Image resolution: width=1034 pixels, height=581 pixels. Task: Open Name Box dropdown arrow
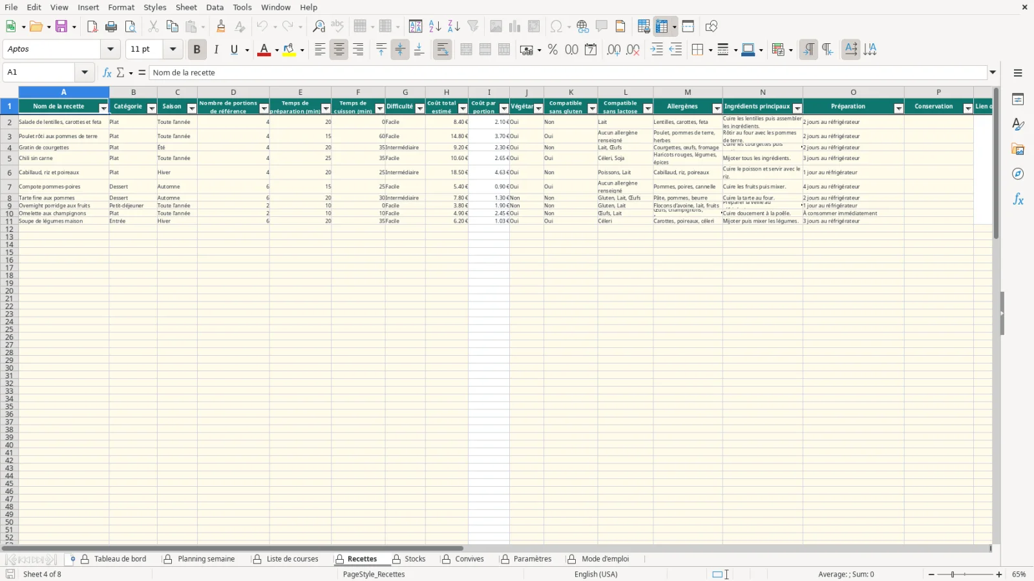tap(85, 72)
